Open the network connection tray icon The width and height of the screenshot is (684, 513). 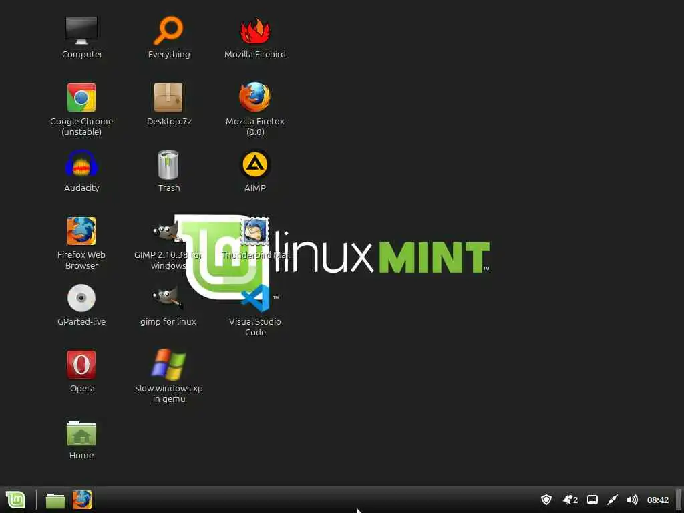[x=613, y=500]
